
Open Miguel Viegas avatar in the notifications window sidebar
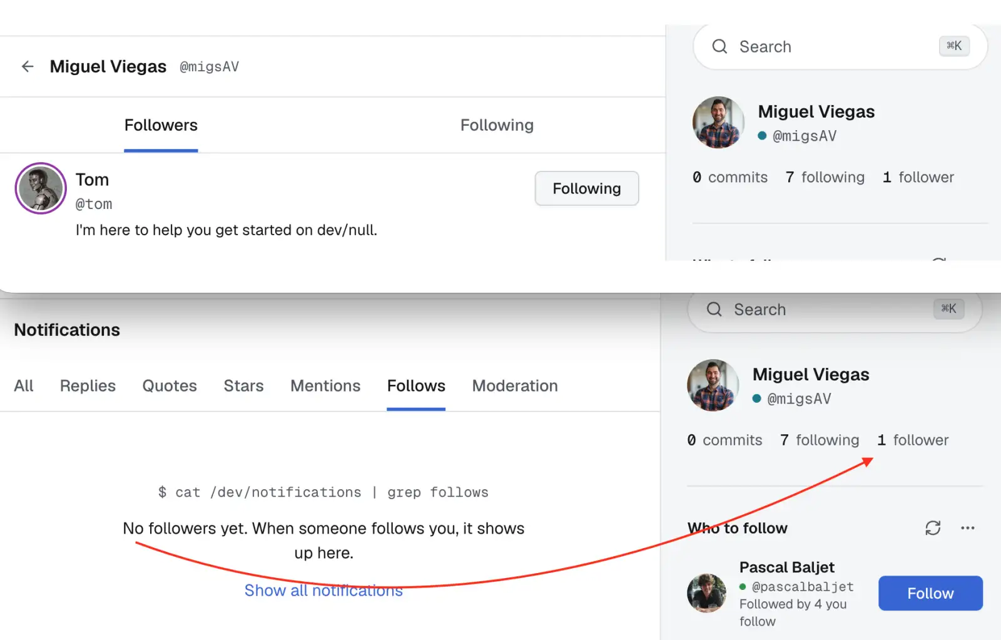[713, 385]
